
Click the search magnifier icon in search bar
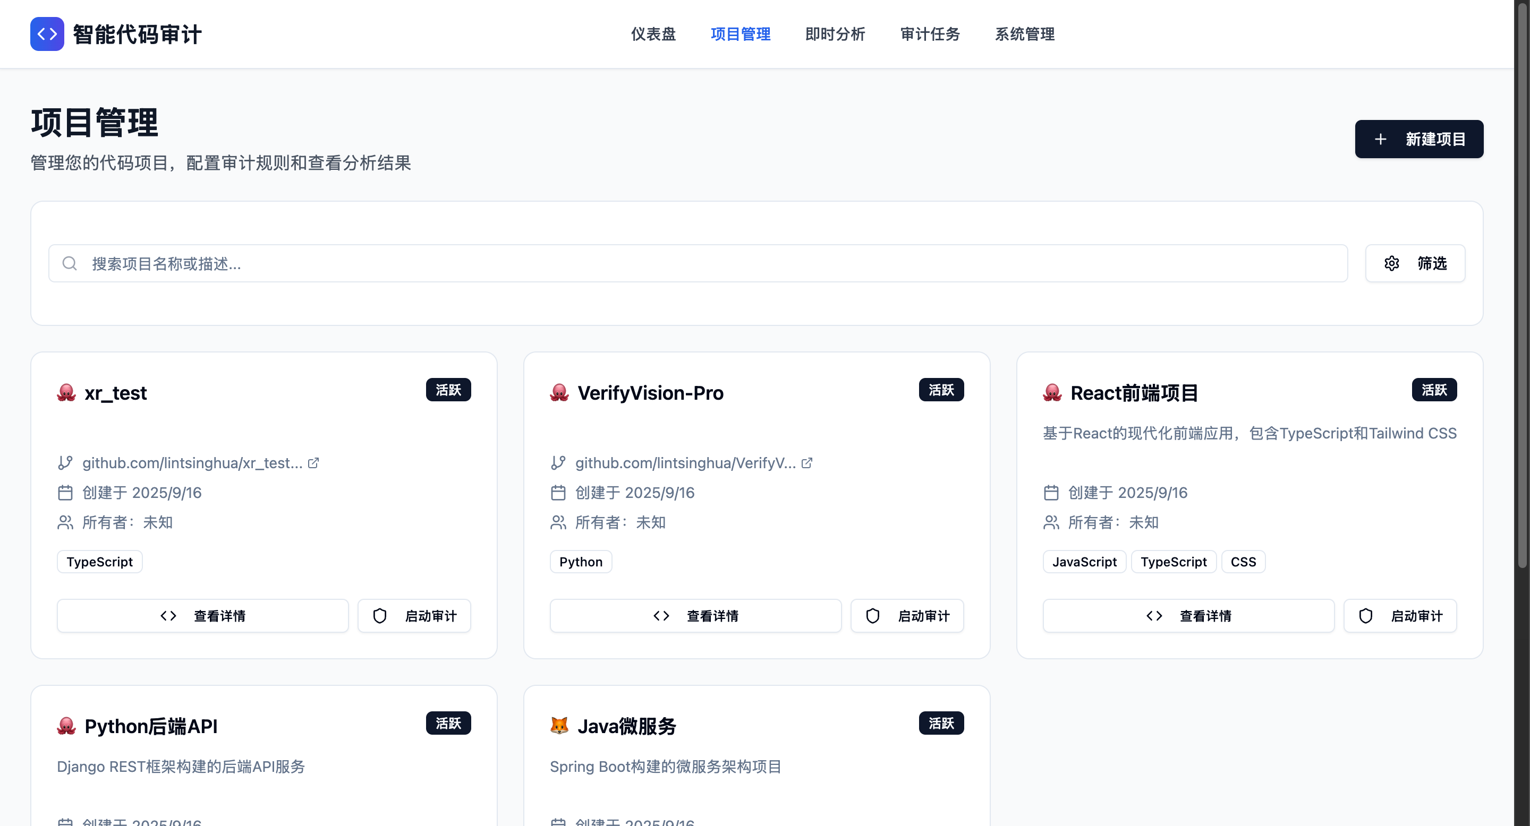pyautogui.click(x=70, y=263)
